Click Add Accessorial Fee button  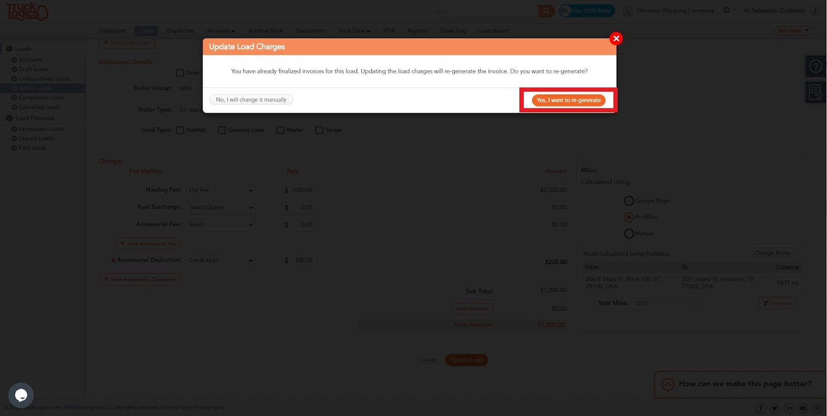click(x=148, y=243)
